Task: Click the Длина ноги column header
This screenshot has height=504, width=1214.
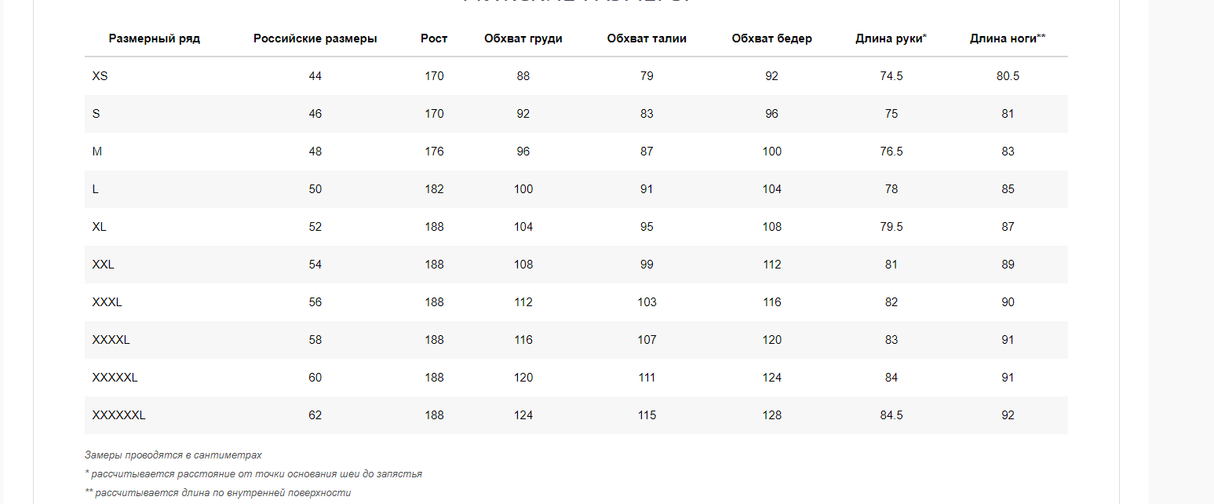Action: pyautogui.click(x=1008, y=38)
